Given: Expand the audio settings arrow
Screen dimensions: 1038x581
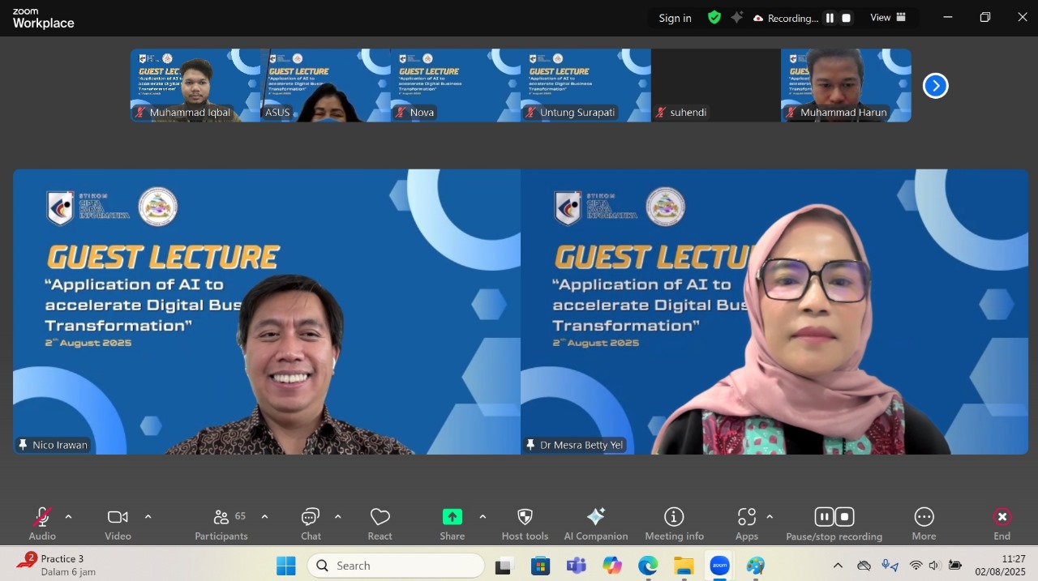Looking at the screenshot, I should [x=68, y=517].
